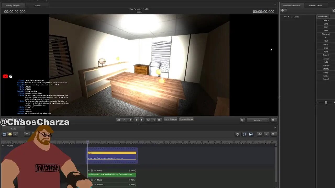Jump to previous clip edge bracket button
Viewport: 335px width, 188px height.
click(x=124, y=120)
